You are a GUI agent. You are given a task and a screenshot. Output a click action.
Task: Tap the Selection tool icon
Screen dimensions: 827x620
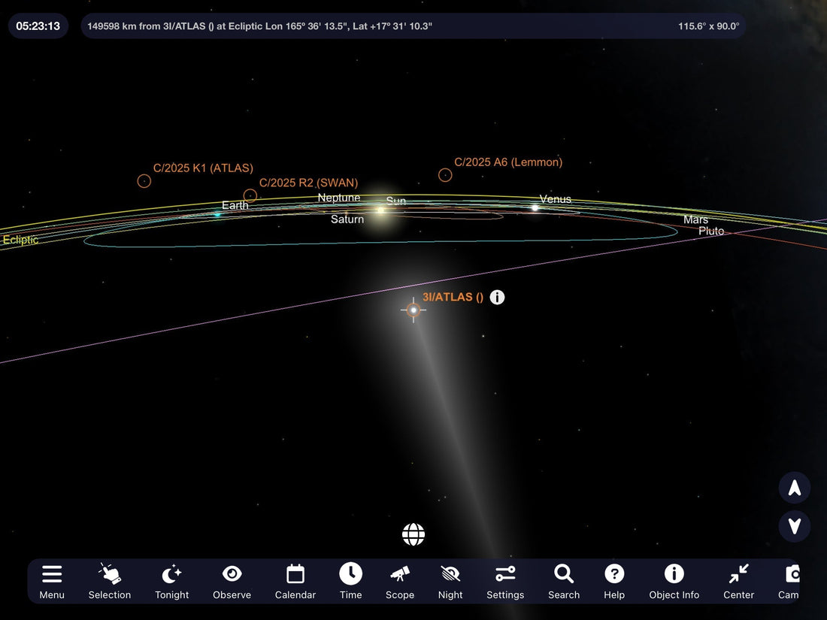tap(110, 575)
